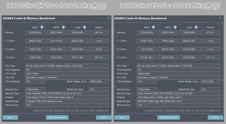Select Memory Copy value 52964 MB/s
Screen dimensions: 226x124
pyautogui.click(x=189, y=32)
